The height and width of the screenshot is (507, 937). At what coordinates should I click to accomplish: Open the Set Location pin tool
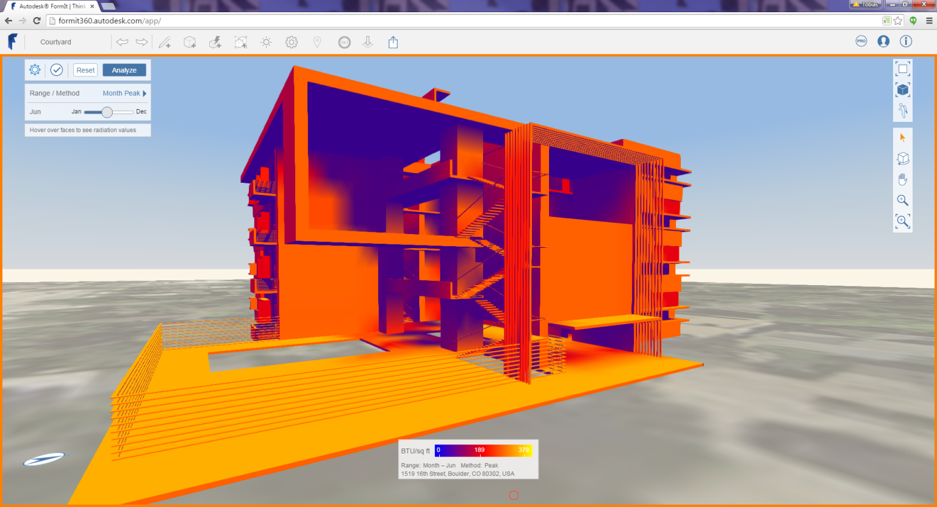tap(317, 43)
